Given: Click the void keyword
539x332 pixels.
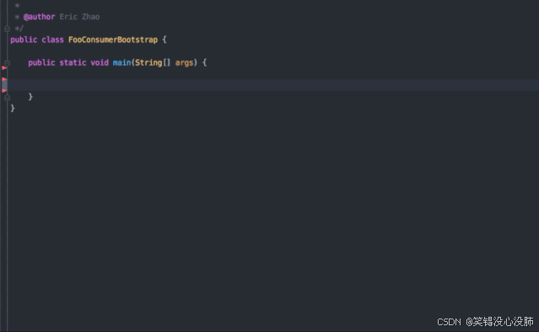Looking at the screenshot, I should point(100,63).
